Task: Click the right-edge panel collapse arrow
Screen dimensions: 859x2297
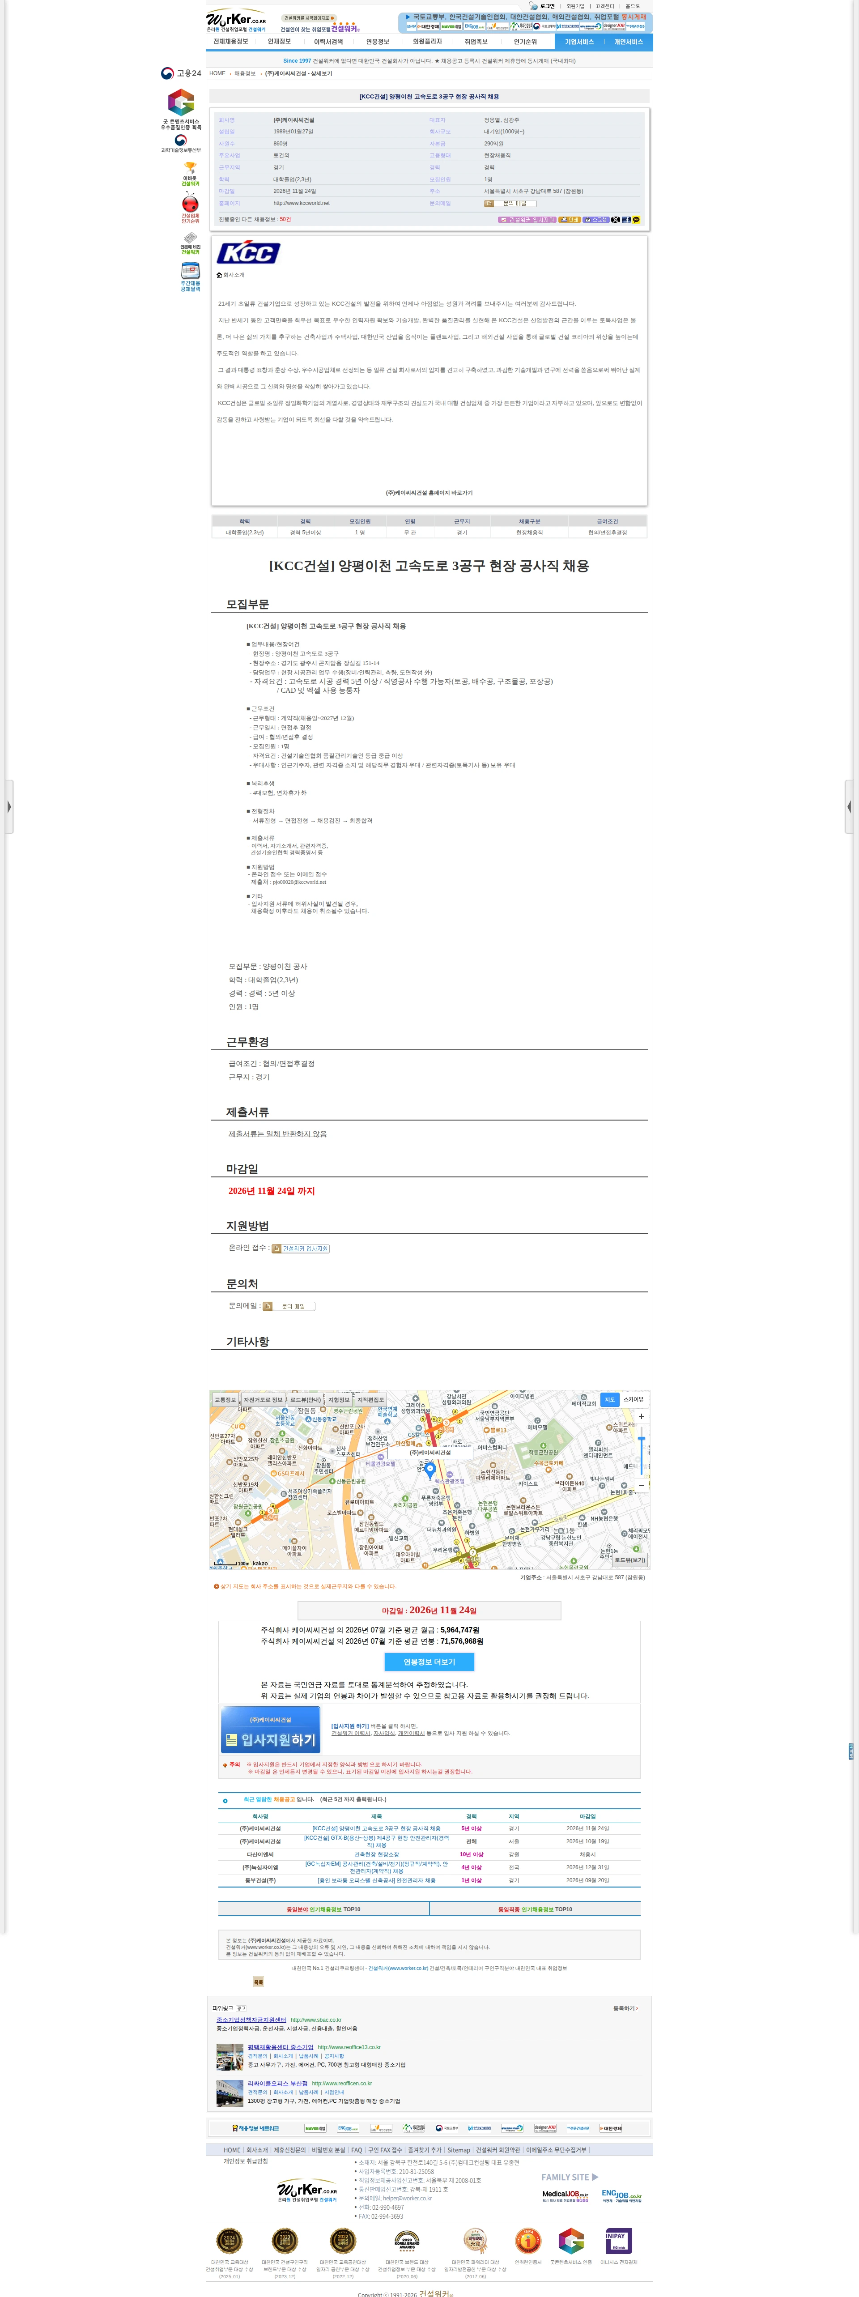Action: pyautogui.click(x=849, y=806)
